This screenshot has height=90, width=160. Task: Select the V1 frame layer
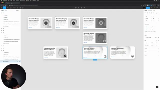tap(3, 13)
